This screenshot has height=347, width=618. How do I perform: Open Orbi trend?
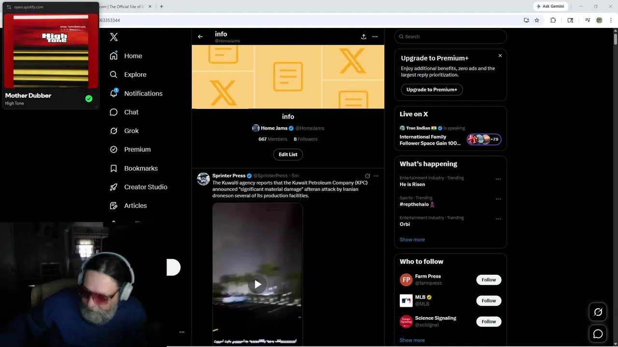pos(405,224)
